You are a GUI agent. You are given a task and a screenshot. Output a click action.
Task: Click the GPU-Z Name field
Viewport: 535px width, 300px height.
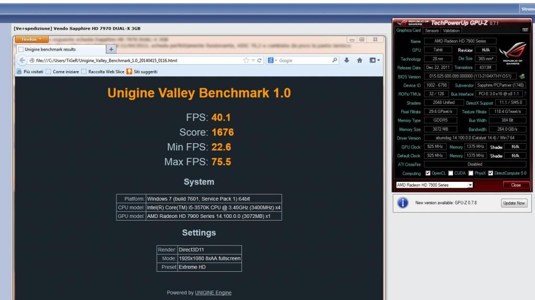460,41
